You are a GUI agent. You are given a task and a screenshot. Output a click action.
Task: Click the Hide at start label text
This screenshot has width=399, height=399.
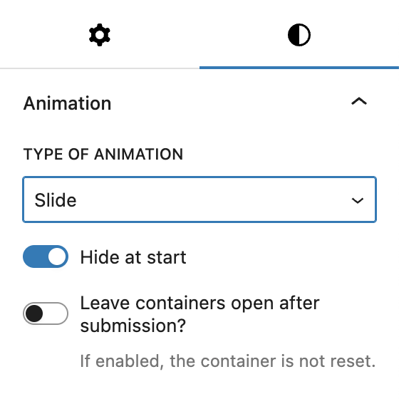click(x=133, y=257)
